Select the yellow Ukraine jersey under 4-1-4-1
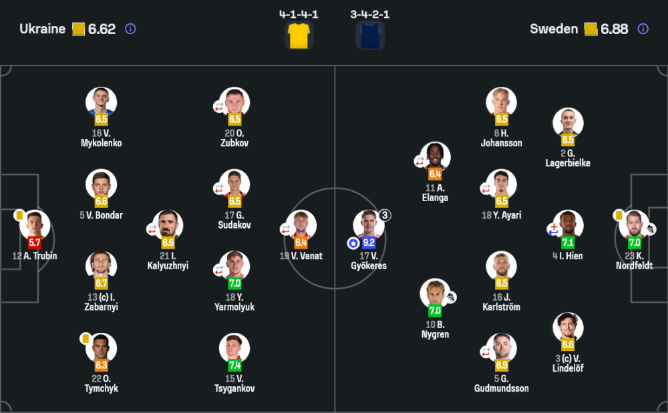668x413 pixels. 299,35
